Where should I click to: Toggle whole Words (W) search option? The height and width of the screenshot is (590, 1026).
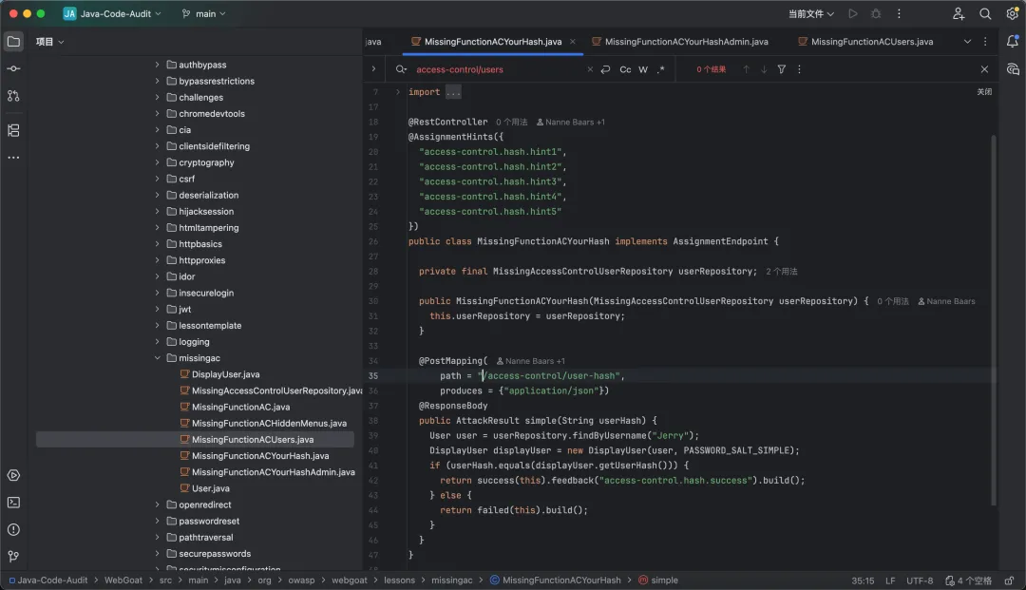pyautogui.click(x=643, y=69)
